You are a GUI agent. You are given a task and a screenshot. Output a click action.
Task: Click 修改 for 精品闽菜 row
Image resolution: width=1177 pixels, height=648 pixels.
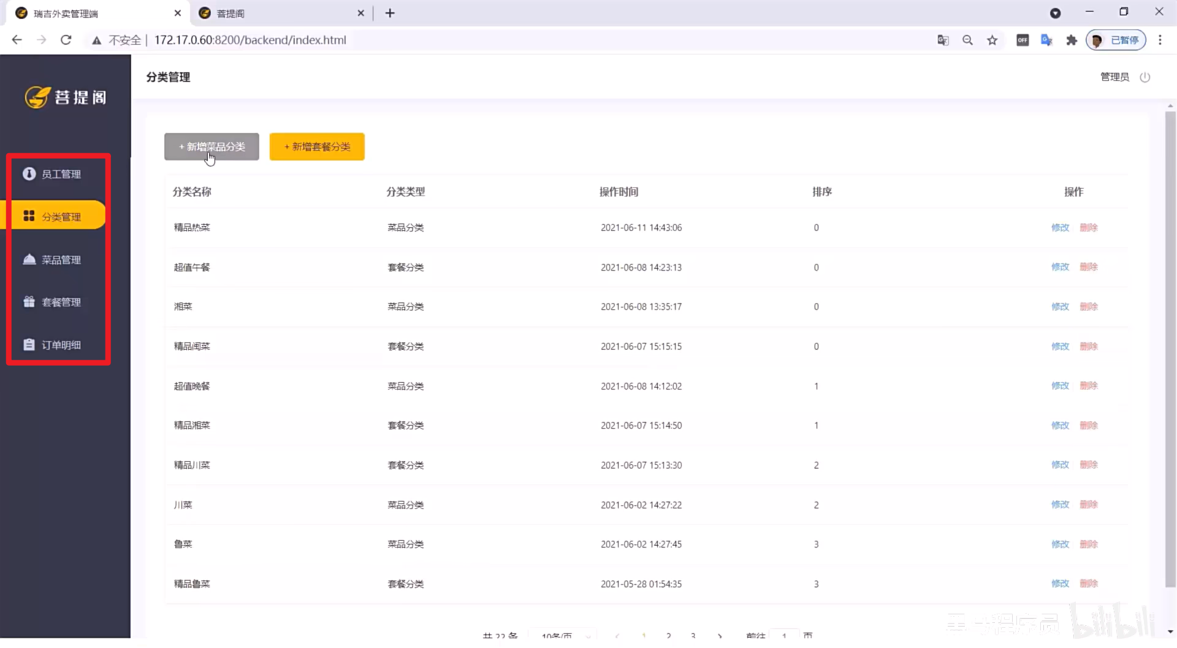pyautogui.click(x=1060, y=346)
